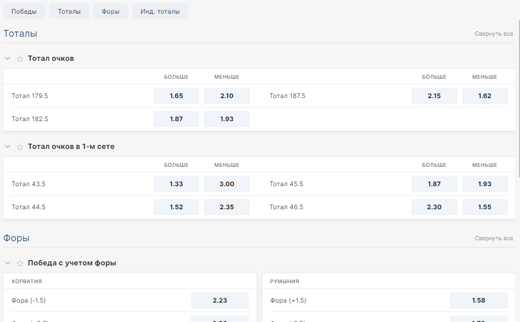Image resolution: width=520 pixels, height=322 pixels.
Task: Open the Победы tab
Action: click(x=24, y=12)
